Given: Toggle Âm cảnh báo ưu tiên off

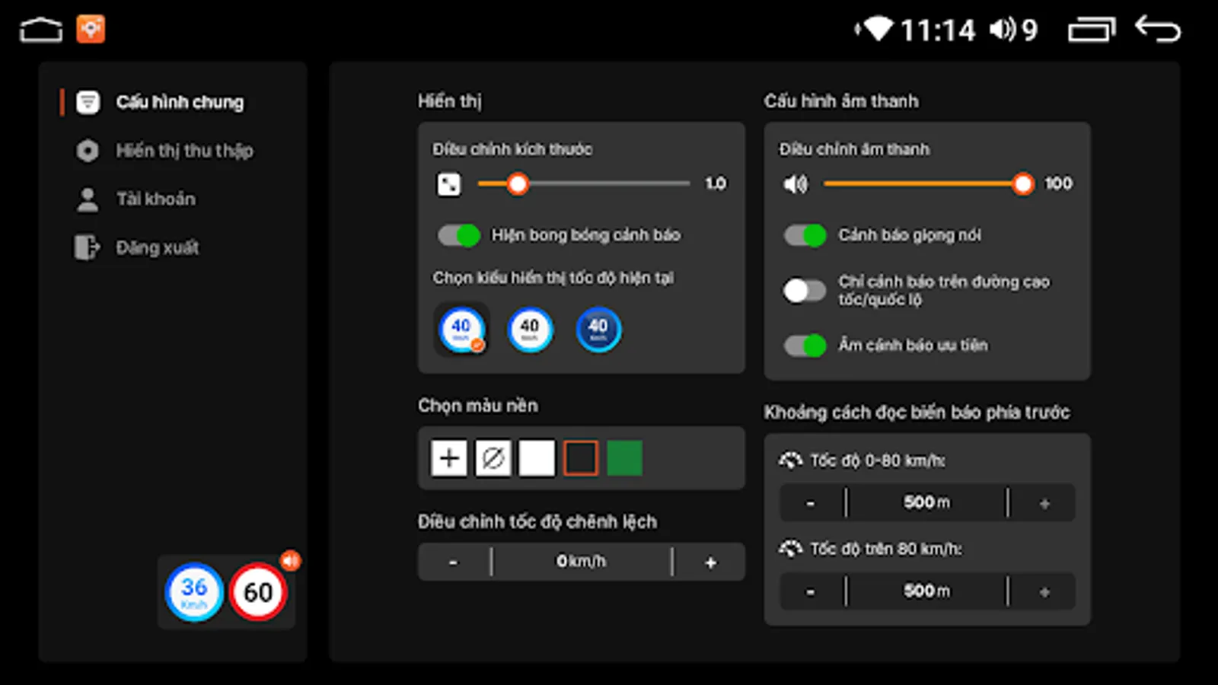Looking at the screenshot, I should [x=804, y=346].
